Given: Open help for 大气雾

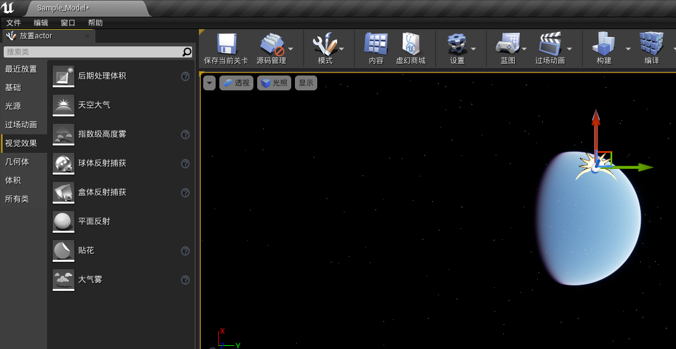Looking at the screenshot, I should click(x=185, y=280).
